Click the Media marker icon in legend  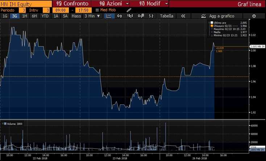(x=212, y=32)
